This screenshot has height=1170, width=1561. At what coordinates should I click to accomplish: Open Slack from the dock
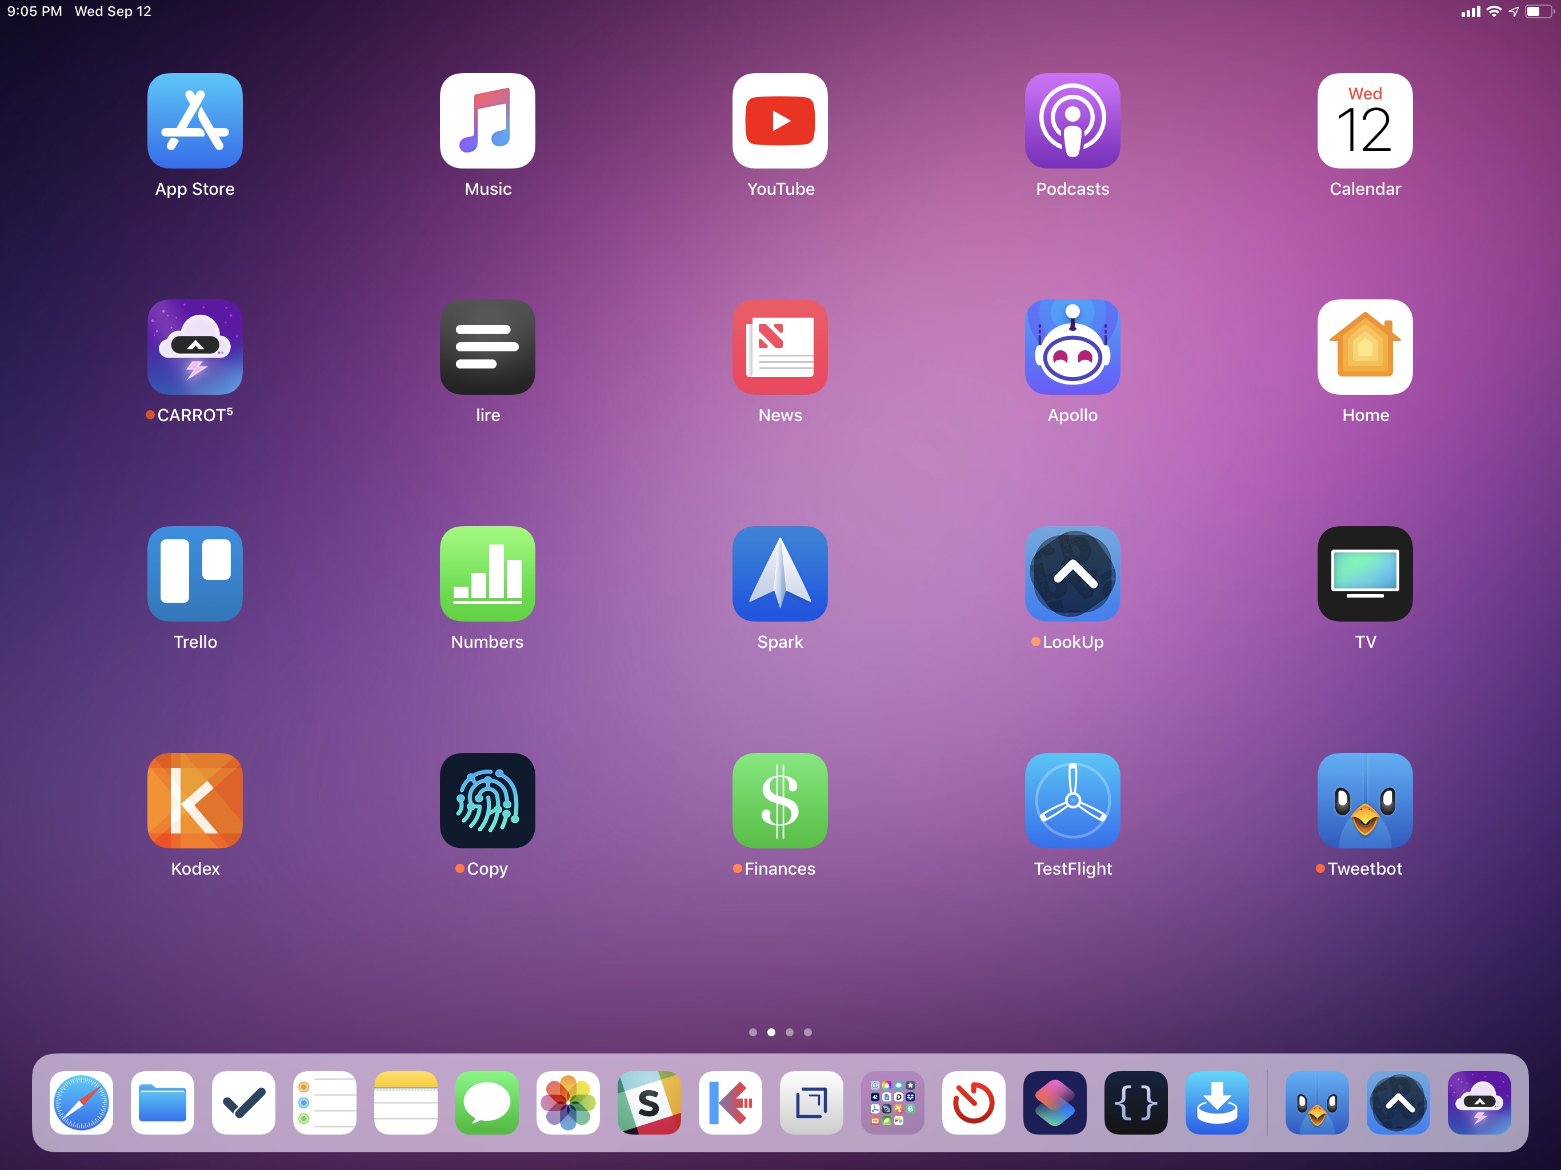tap(649, 1103)
